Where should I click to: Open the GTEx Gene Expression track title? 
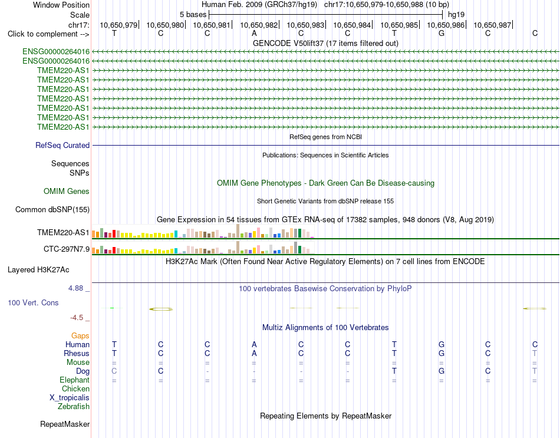tap(325, 220)
